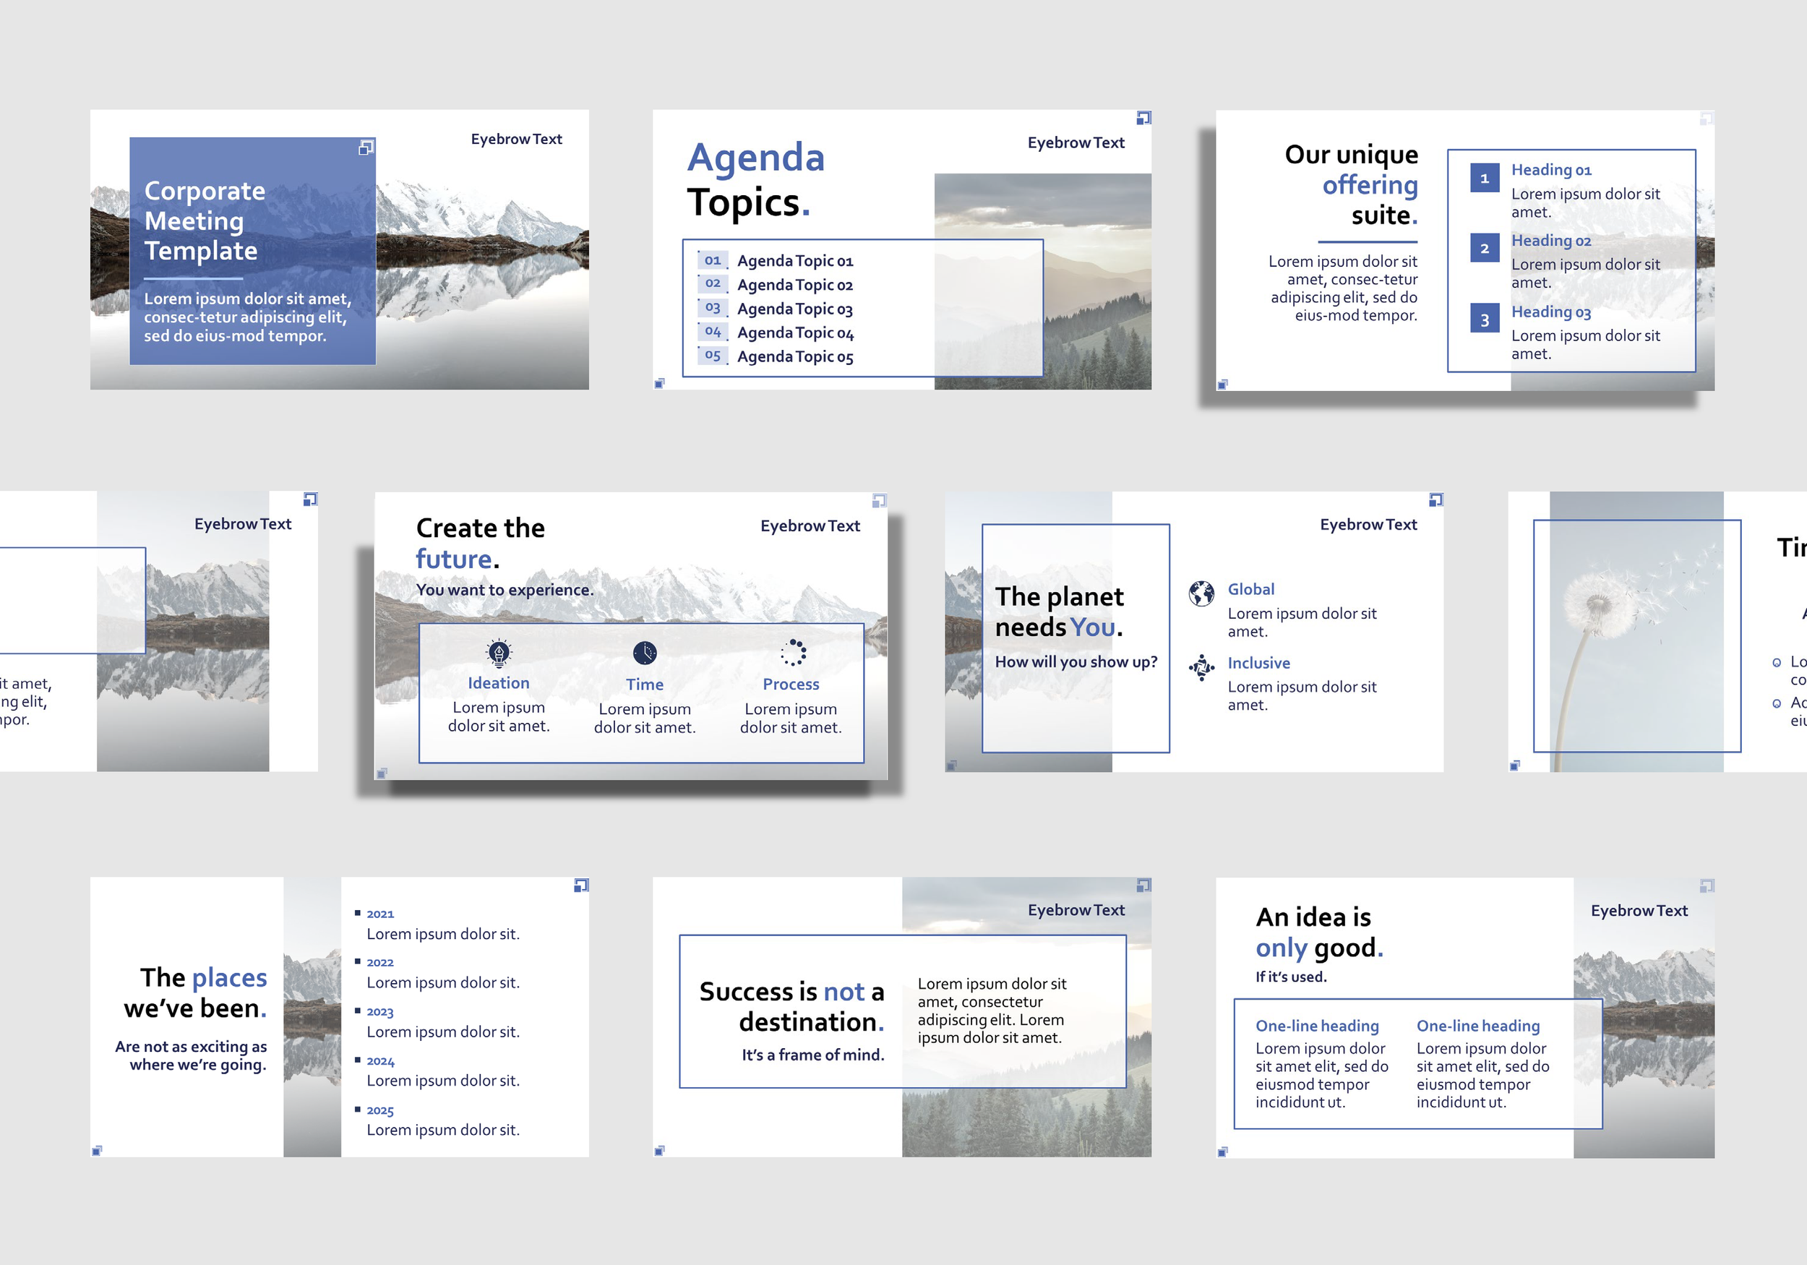Screen dimensions: 1807x1265
Task: Click the Ideation lightbulb icon
Action: (499, 653)
